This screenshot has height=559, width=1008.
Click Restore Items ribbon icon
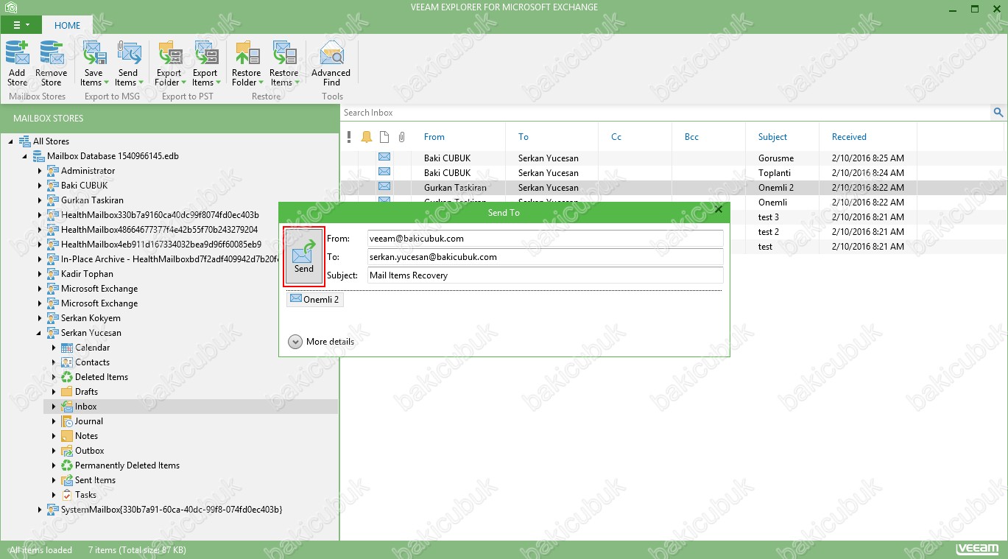284,63
